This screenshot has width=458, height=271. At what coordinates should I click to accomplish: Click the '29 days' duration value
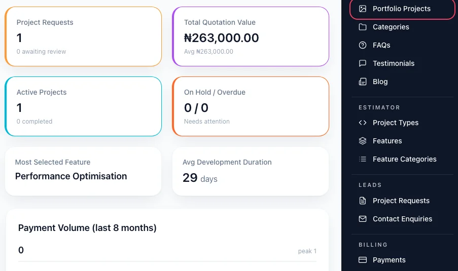pyautogui.click(x=200, y=178)
